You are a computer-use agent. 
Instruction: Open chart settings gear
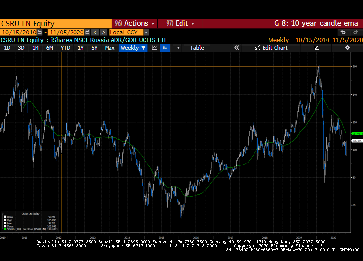click(347, 48)
